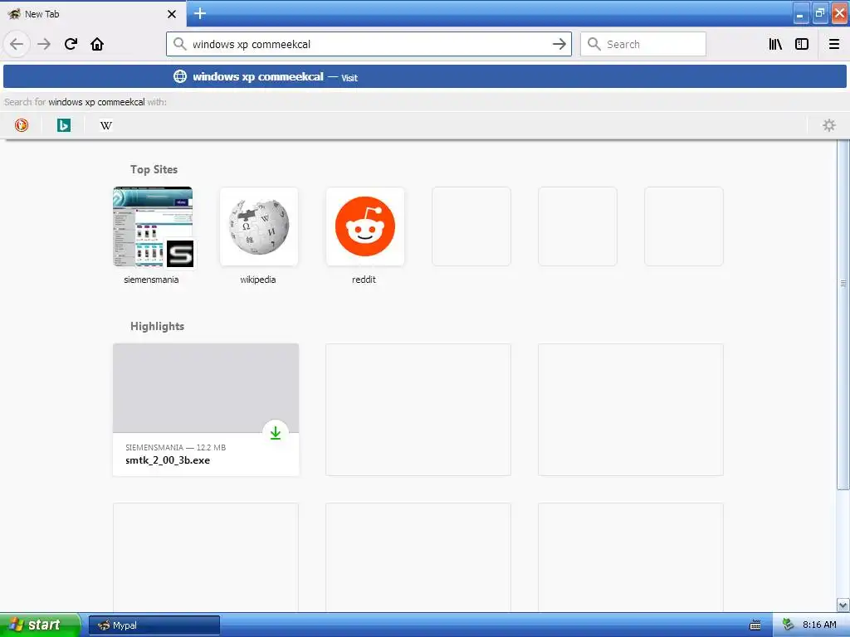Close the New Tab tab

172,14
